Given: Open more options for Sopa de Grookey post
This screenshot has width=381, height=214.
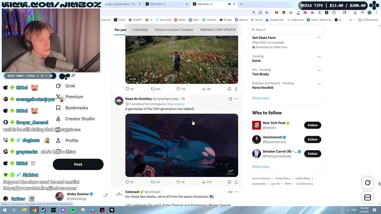Looking at the screenshot, I should tap(236, 99).
